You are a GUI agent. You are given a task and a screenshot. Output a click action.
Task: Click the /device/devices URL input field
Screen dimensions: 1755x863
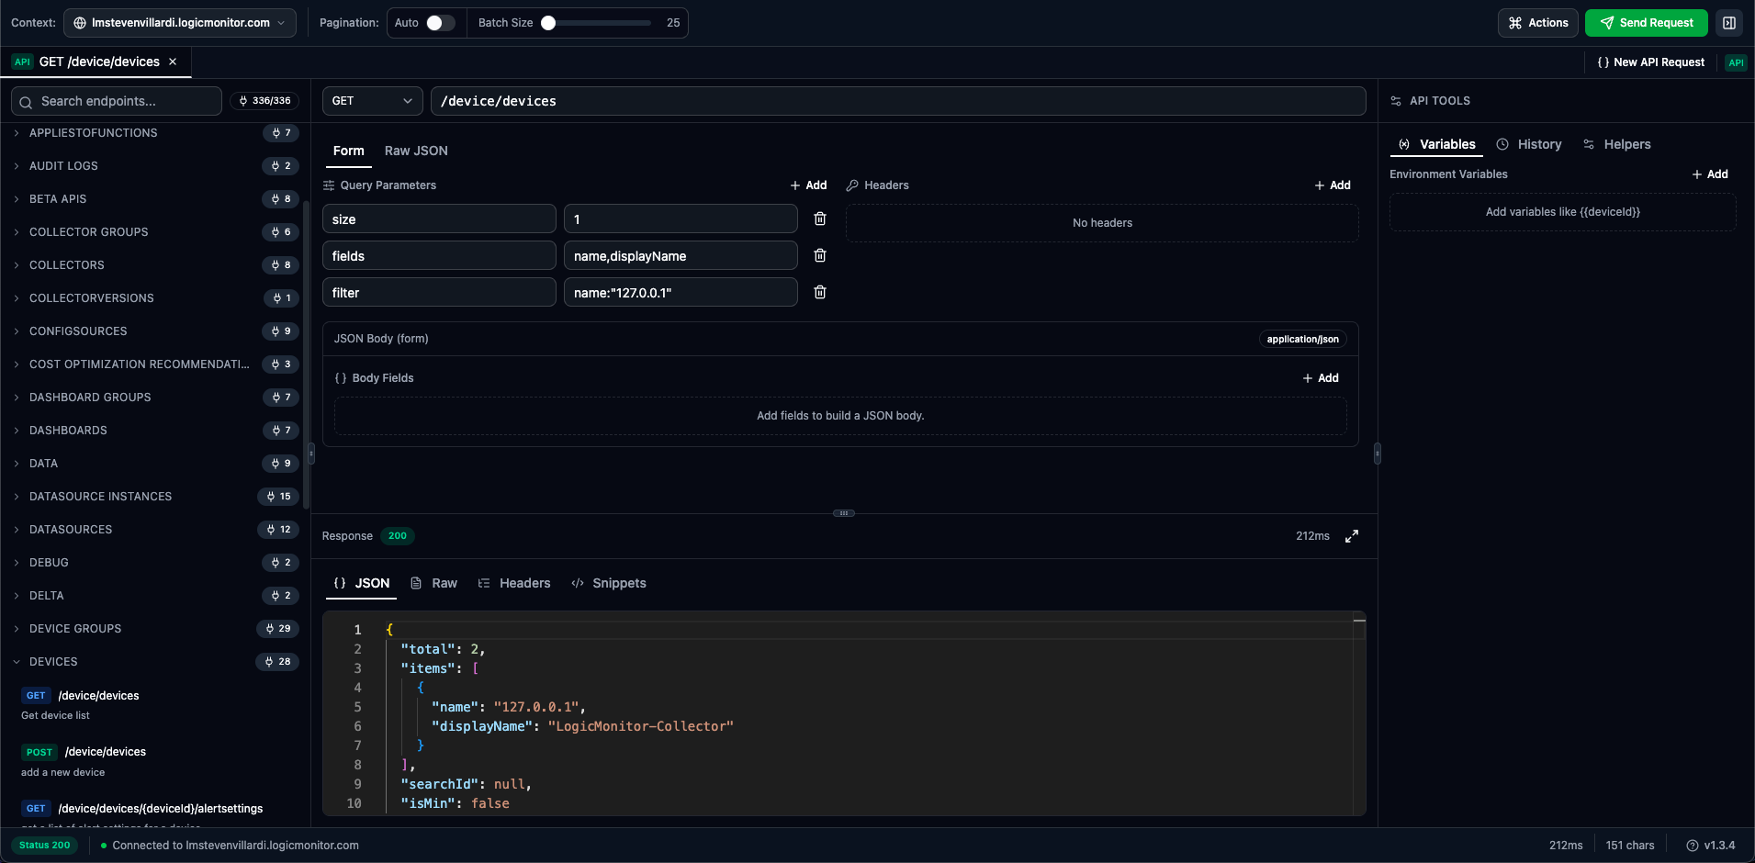pyautogui.click(x=900, y=101)
